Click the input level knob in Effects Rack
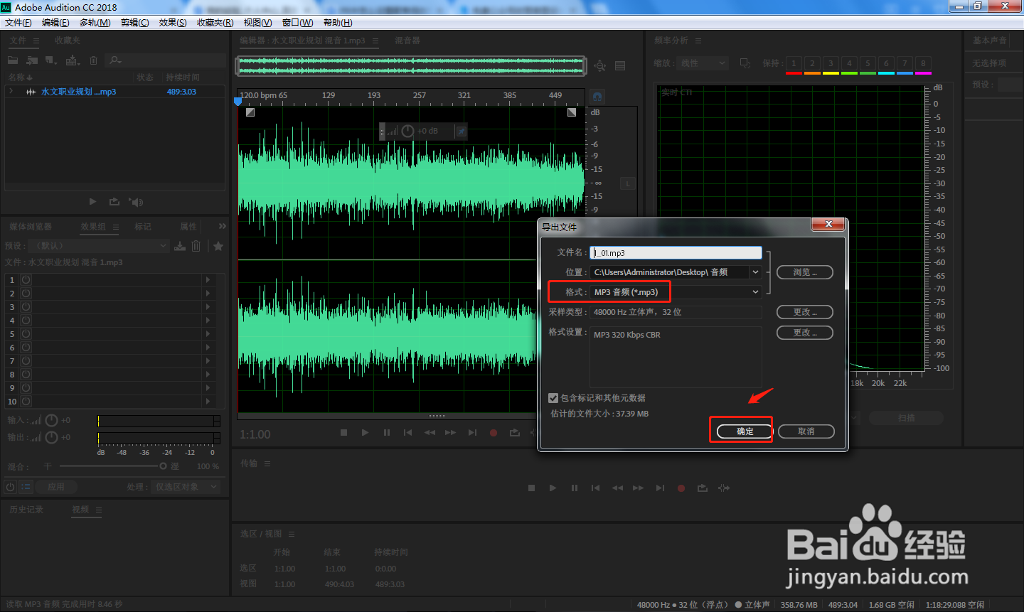 (51, 420)
